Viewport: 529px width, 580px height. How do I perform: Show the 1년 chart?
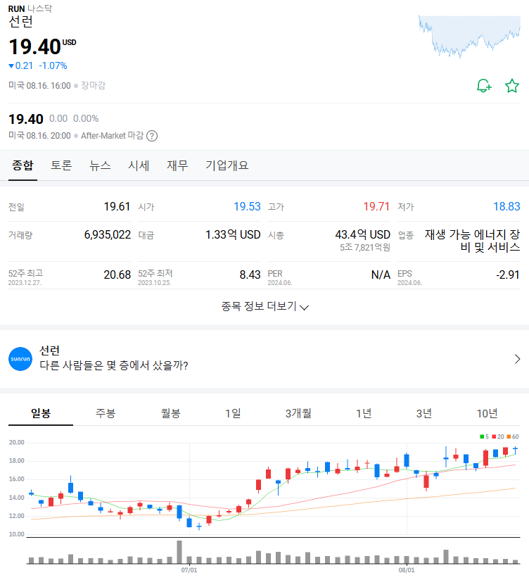pos(364,413)
